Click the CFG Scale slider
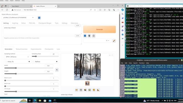This screenshot has height=103, width=183. pyautogui.click(x=31, y=92)
